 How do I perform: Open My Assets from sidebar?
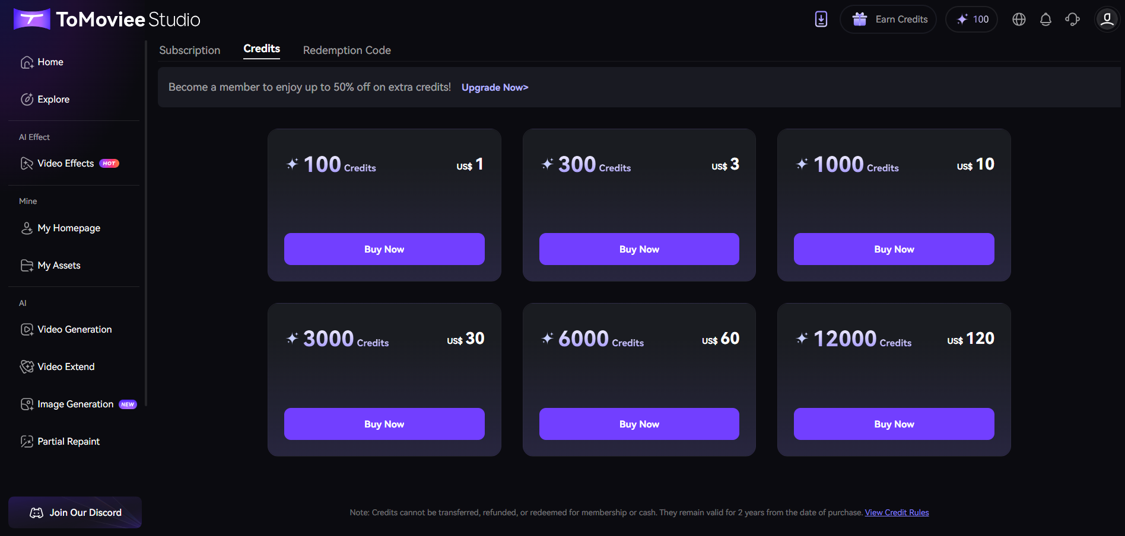coord(59,266)
